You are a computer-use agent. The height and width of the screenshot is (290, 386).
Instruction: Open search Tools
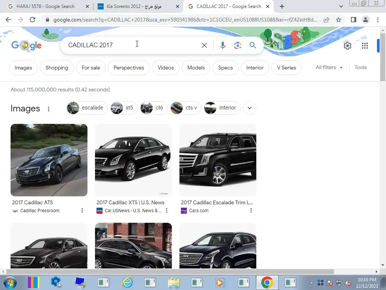click(x=361, y=67)
